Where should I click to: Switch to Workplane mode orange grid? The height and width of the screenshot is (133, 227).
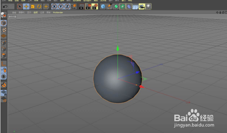(x=4, y=36)
